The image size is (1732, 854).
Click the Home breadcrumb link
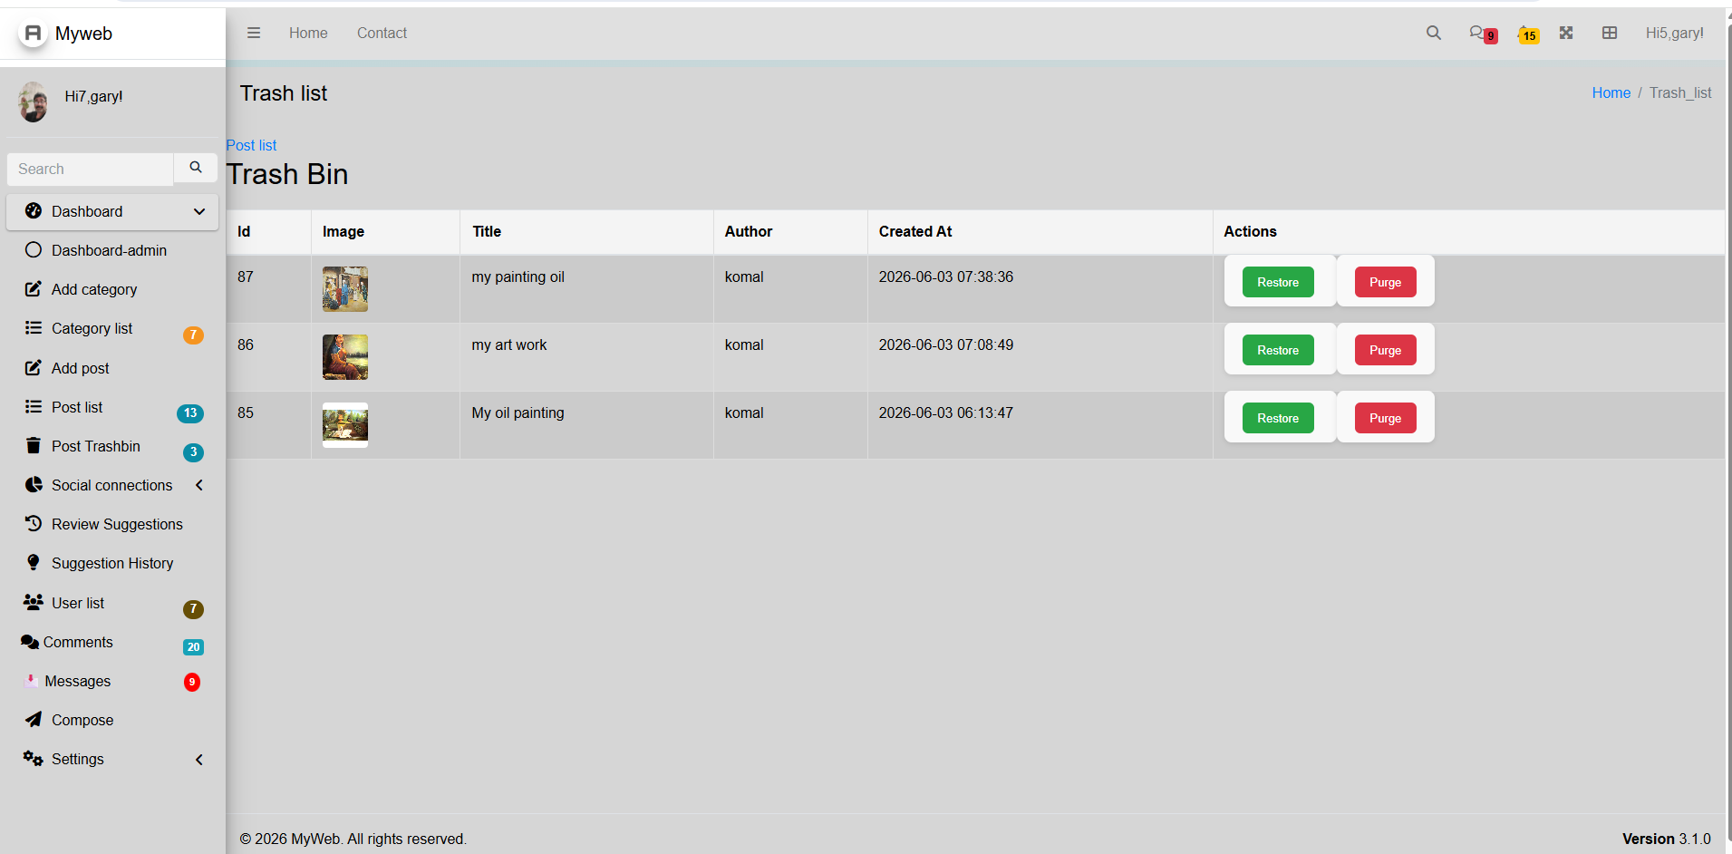[x=1611, y=92]
